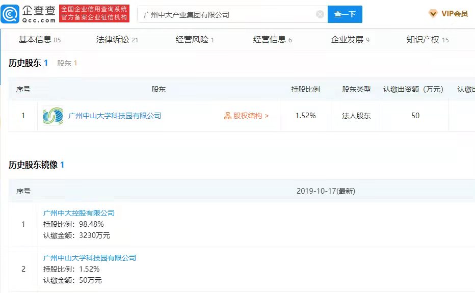Screen dimensions: 475x293
Task: Select the 股东 1 sub-tab
Action: (x=67, y=63)
